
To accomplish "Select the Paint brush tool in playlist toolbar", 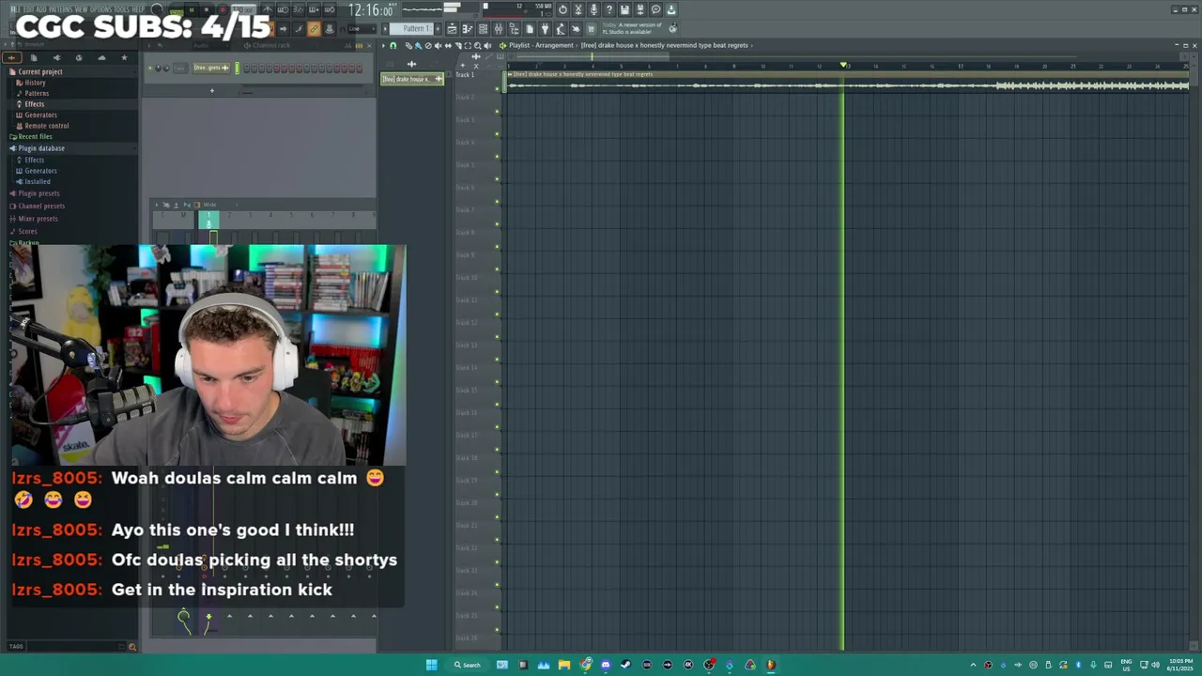I will tap(418, 45).
